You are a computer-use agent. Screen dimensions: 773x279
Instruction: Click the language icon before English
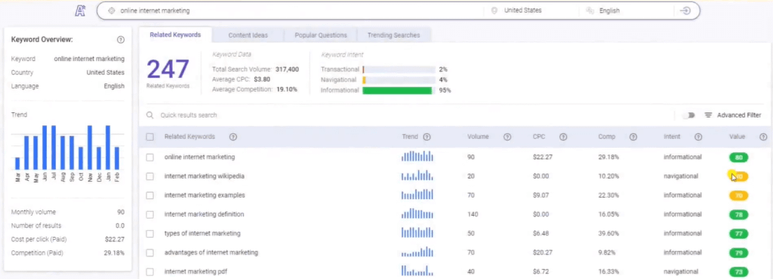[590, 11]
